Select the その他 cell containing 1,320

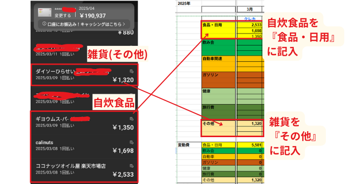coord(249,123)
